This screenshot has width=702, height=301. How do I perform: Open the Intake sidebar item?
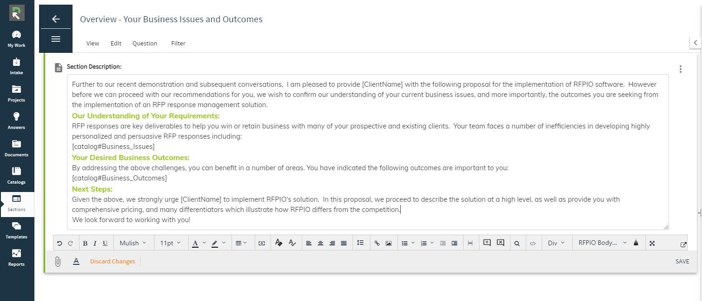(17, 66)
